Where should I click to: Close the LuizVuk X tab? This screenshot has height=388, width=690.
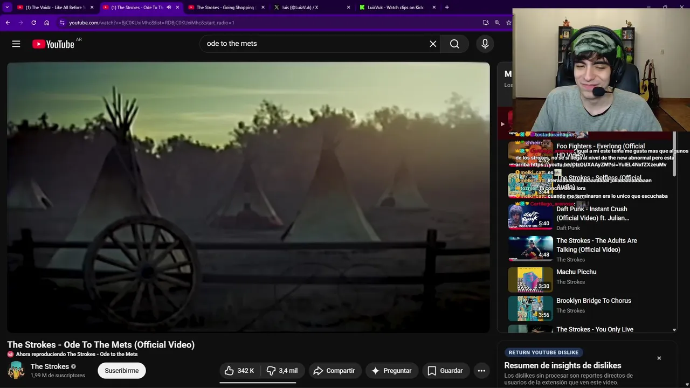(348, 8)
